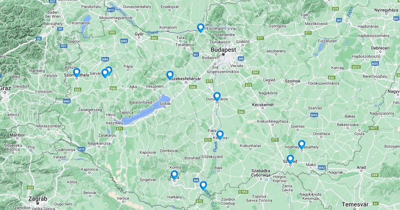
Task: Select the marker at Dunaújváros
Action: click(217, 97)
